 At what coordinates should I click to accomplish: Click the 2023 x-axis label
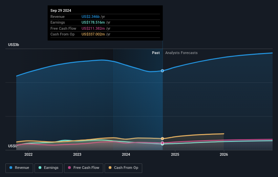(x=77, y=154)
